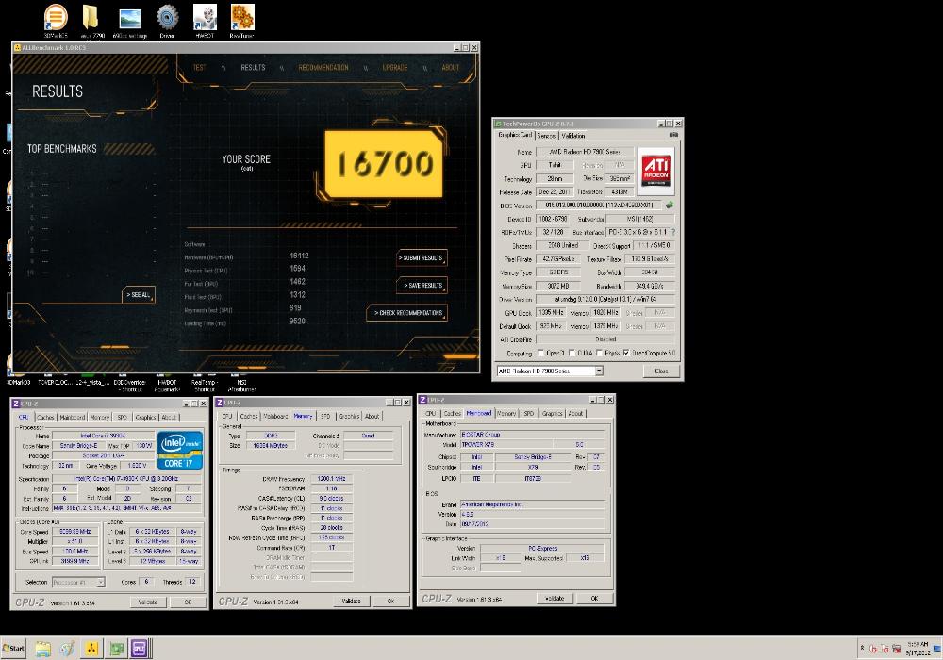Click the CHECK RECOMMENDATIONS button
Viewport: 943px width, 660px height.
[407, 313]
